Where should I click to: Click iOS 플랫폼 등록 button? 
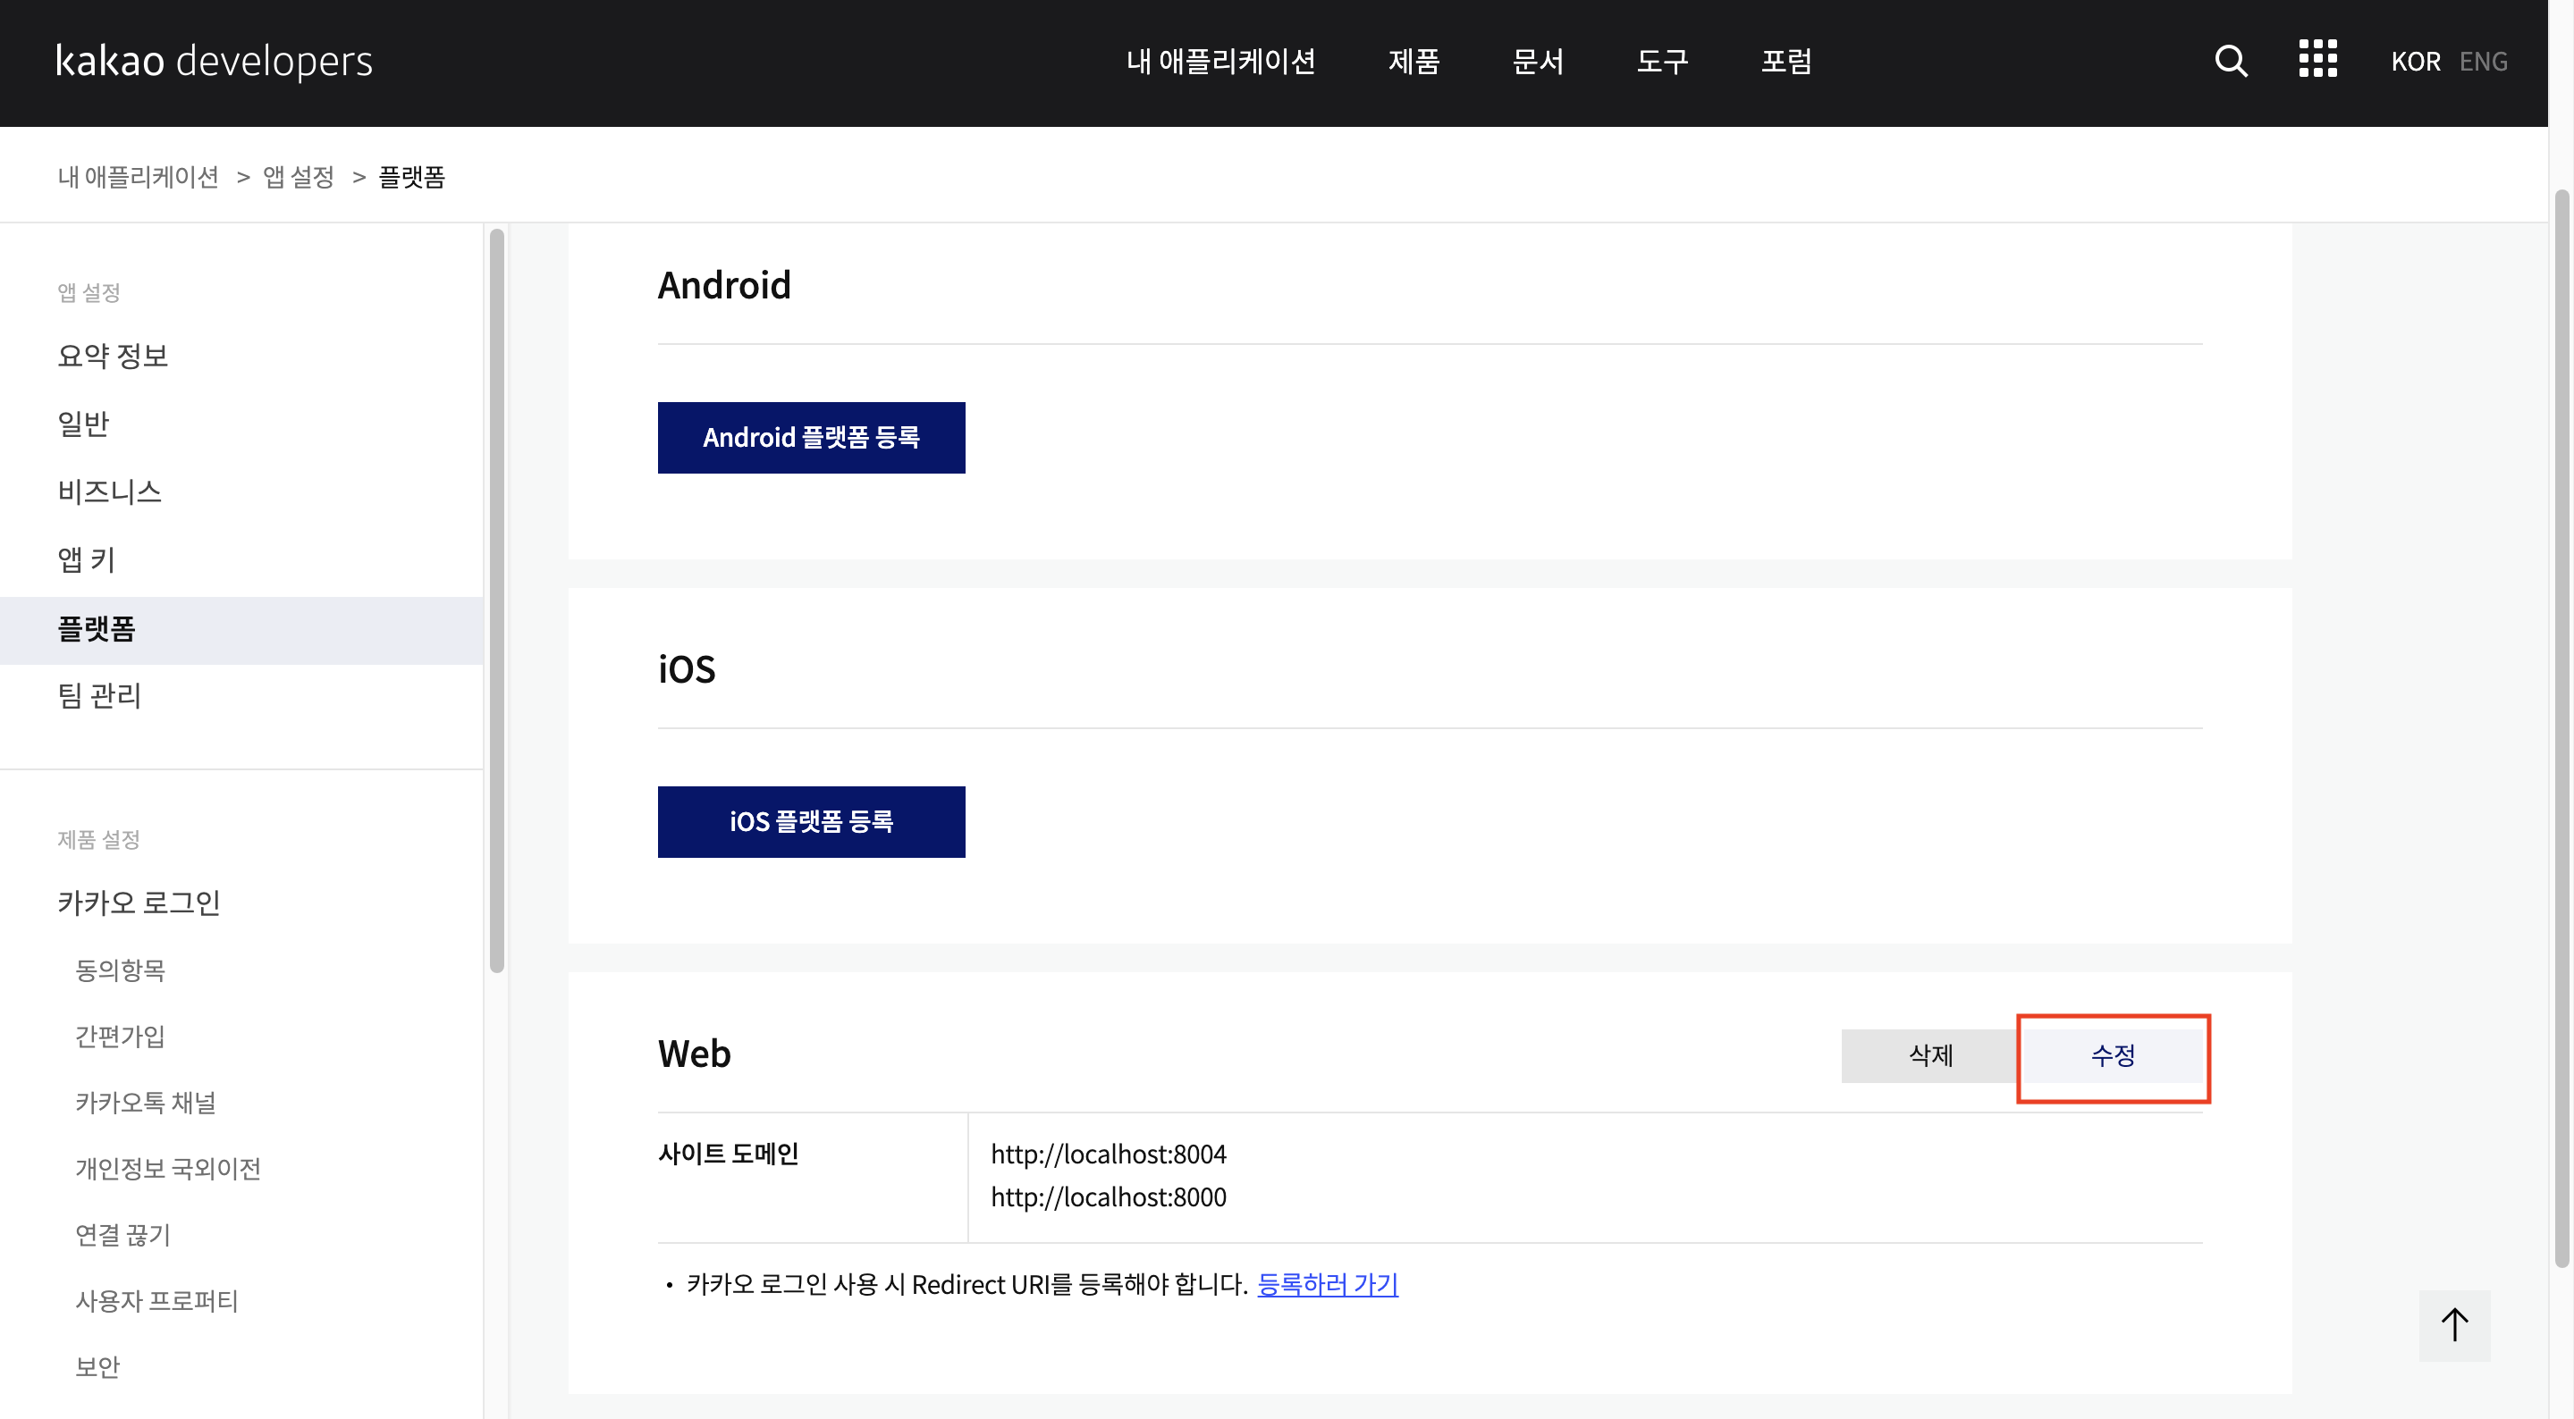(x=810, y=822)
